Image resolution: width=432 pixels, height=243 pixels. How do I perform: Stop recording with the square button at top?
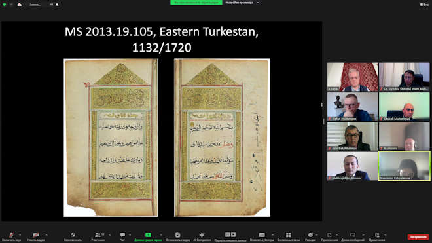pyautogui.click(x=57, y=5)
